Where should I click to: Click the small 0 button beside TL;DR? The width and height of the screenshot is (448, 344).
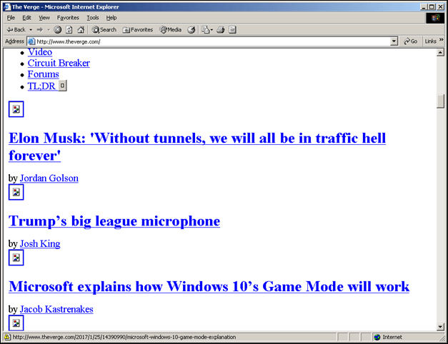pyautogui.click(x=63, y=86)
